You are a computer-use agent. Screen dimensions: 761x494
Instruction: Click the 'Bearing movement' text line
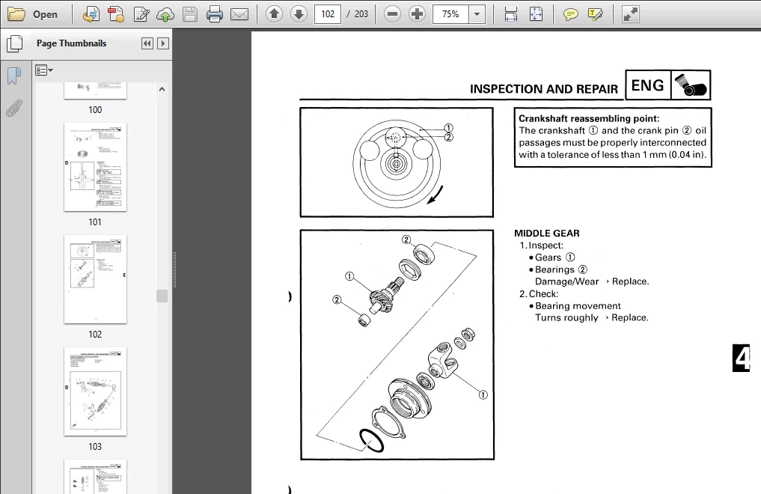click(x=578, y=306)
